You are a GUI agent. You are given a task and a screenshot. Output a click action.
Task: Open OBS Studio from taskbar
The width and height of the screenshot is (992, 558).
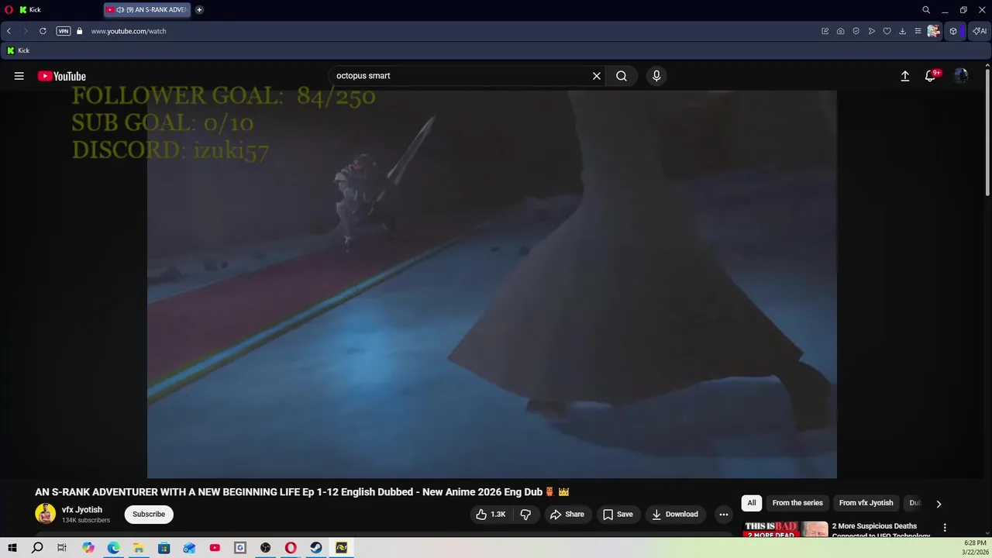click(266, 548)
